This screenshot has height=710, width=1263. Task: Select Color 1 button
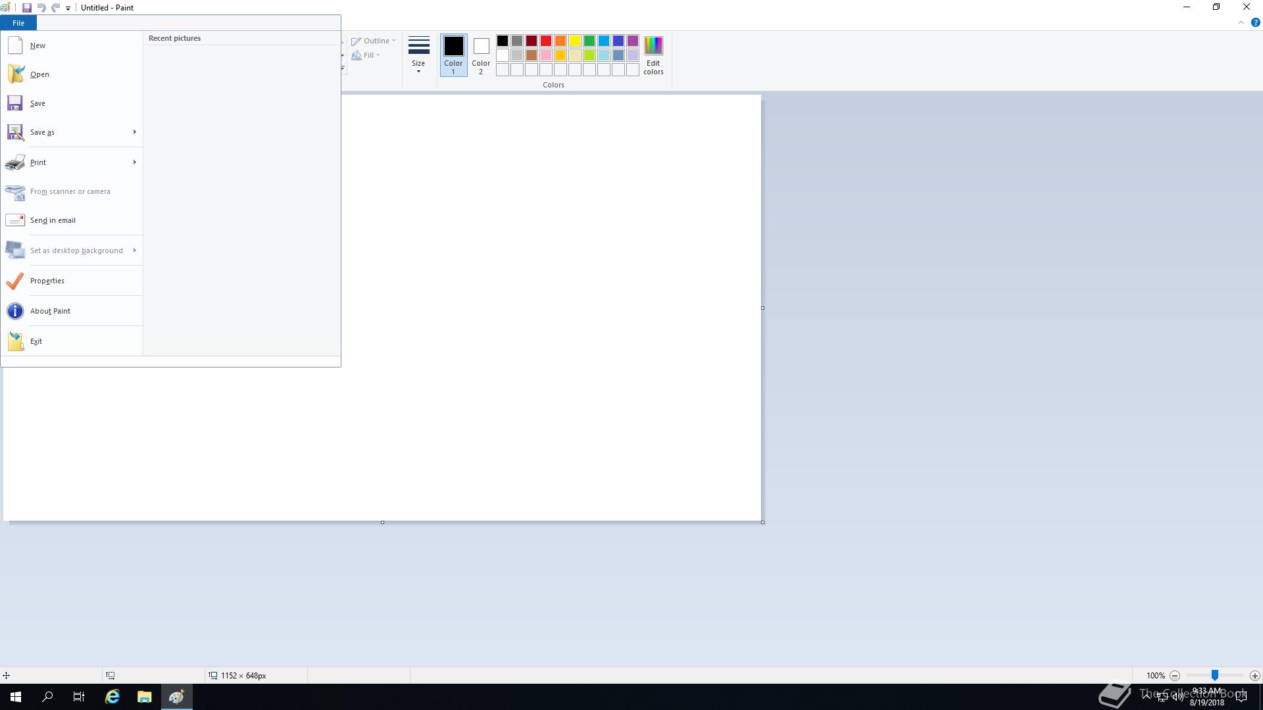[x=453, y=55]
